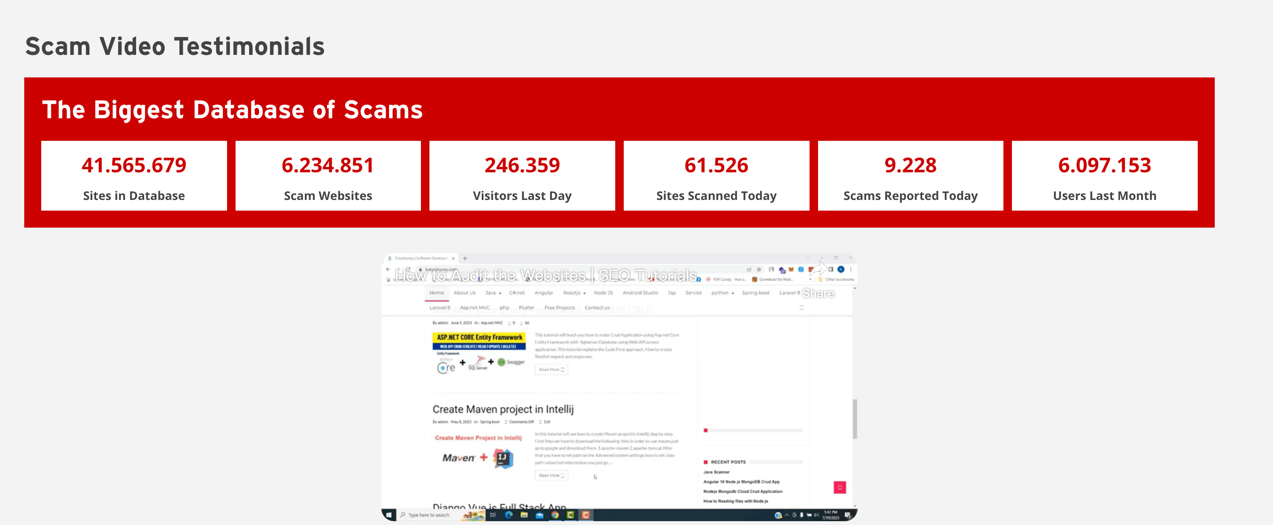Select the 'Sites Scanned Today' label

[x=716, y=196]
